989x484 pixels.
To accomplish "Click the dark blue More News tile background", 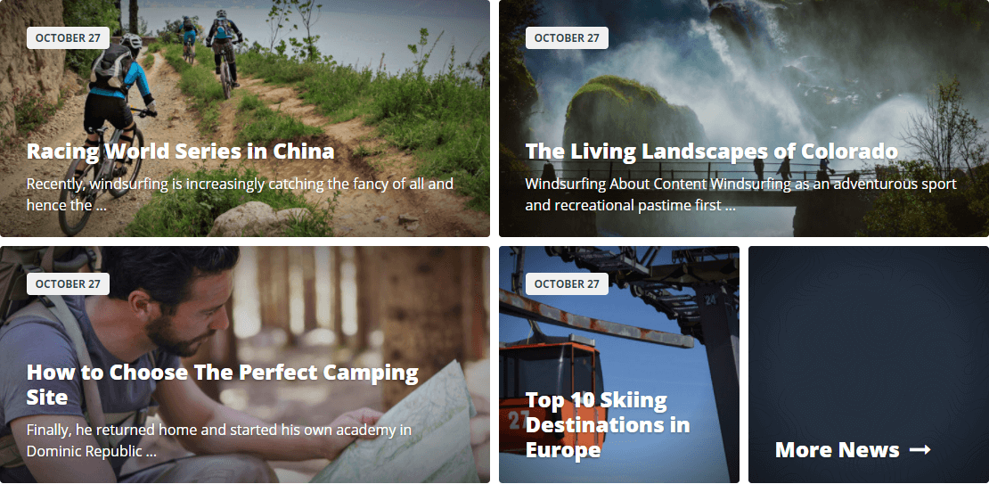I will coord(869,340).
